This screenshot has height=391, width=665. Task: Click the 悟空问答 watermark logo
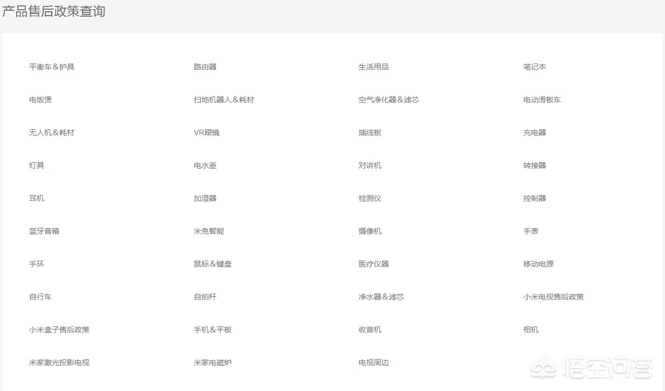tap(591, 368)
